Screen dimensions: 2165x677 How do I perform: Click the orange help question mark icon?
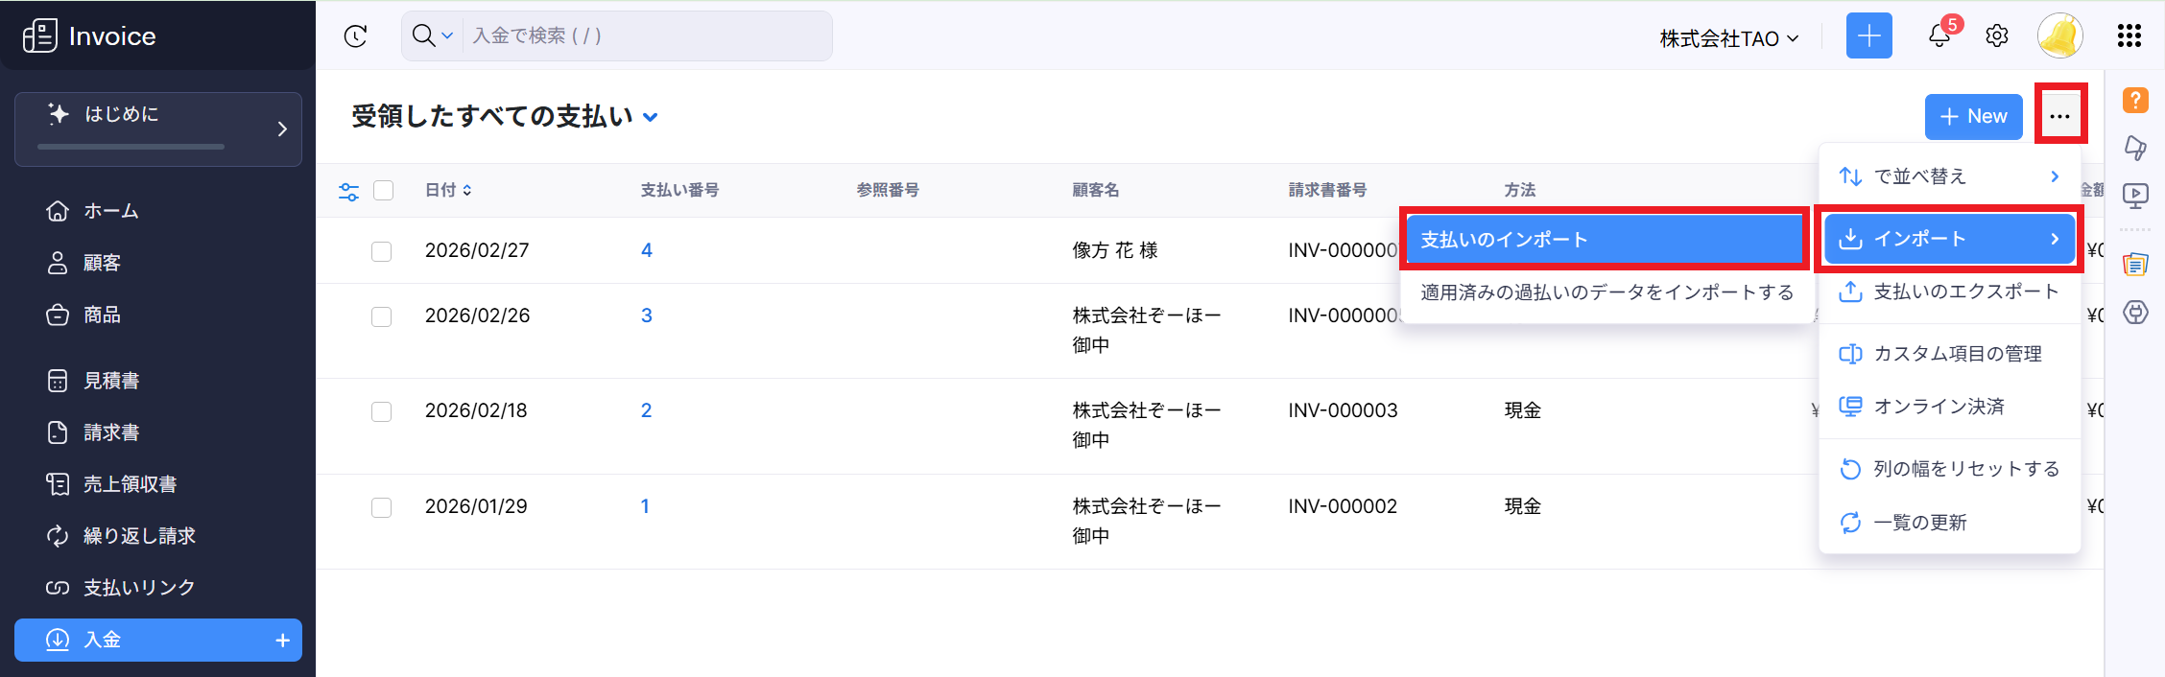(x=2135, y=100)
